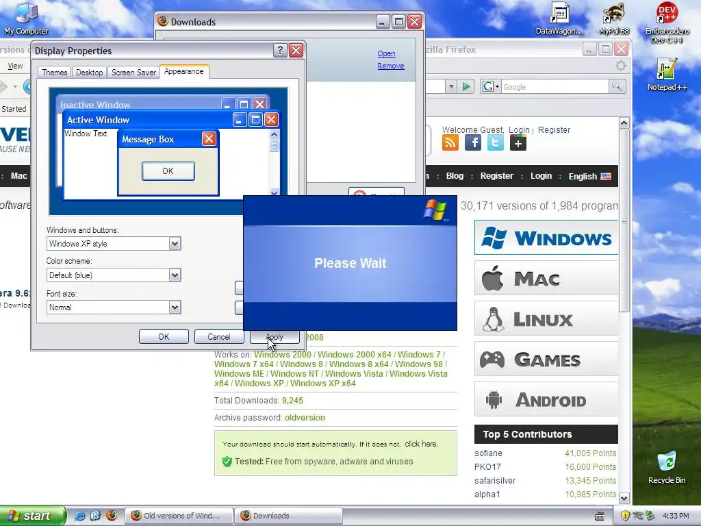This screenshot has width=701, height=526.
Task: Open the View menu in Firefox
Action: coord(15,66)
